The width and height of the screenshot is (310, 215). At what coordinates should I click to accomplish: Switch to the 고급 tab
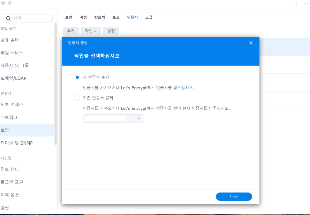149,17
